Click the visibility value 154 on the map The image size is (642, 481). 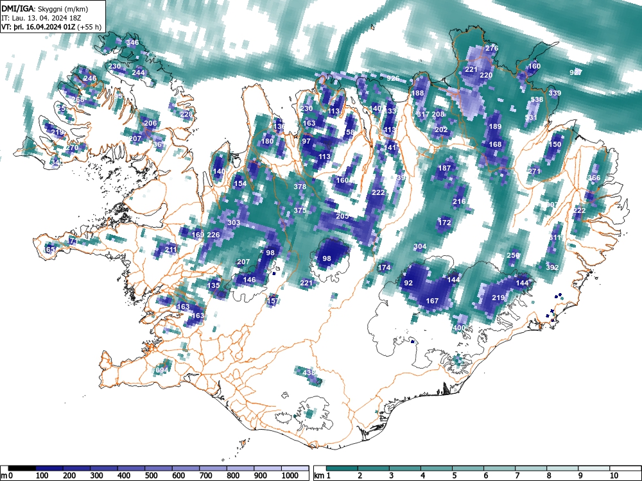(x=240, y=183)
